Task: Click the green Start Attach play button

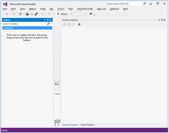Action: point(58,14)
